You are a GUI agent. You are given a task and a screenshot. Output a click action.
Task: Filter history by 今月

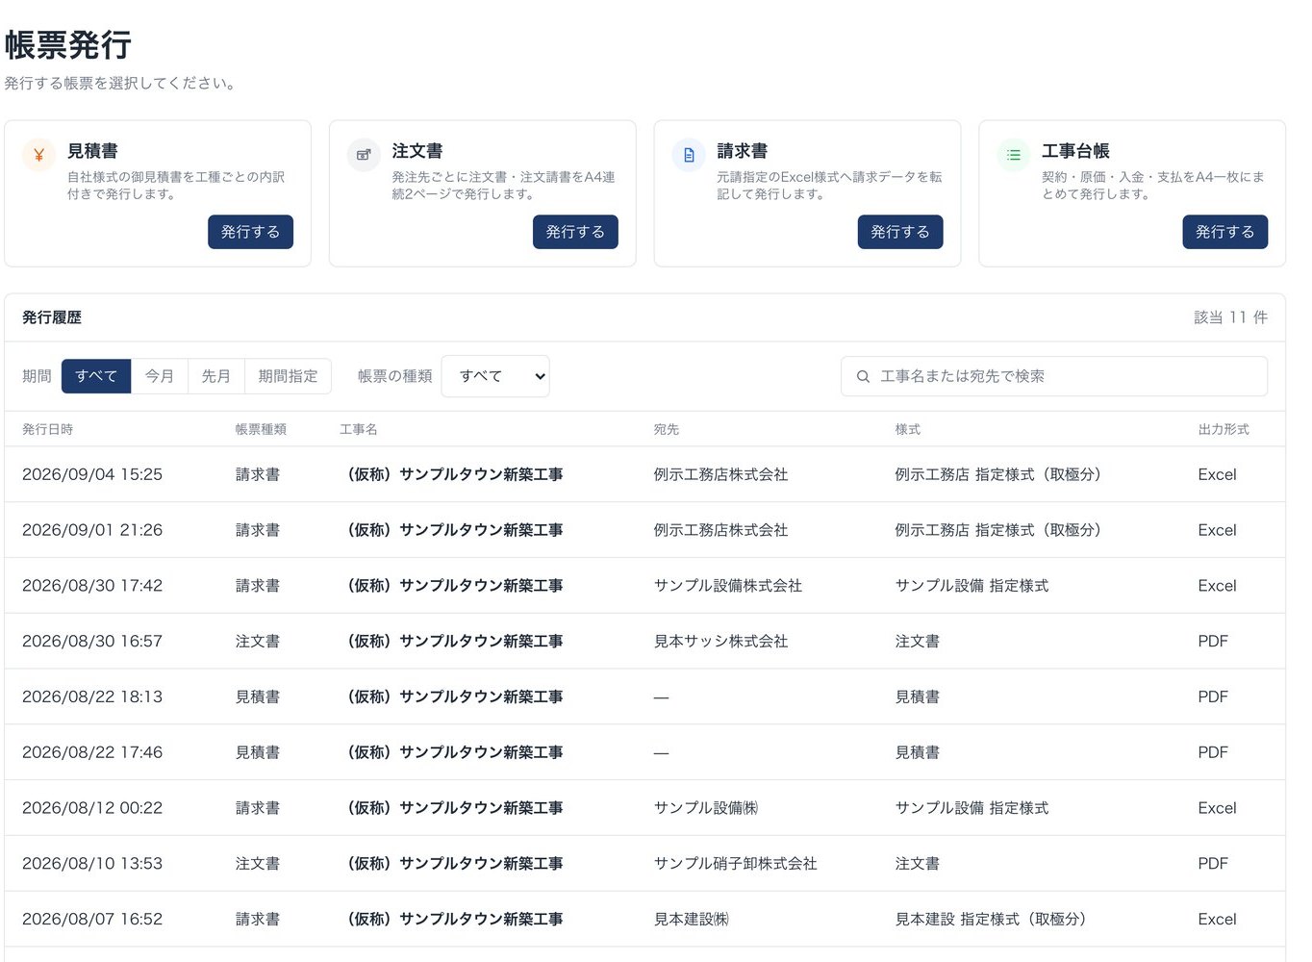click(160, 376)
